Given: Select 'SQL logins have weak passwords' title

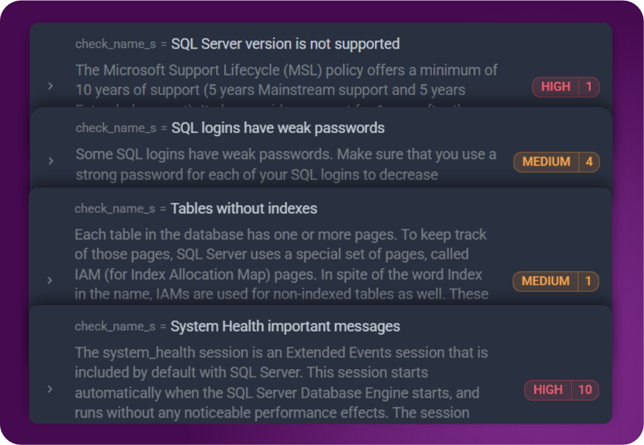Looking at the screenshot, I should 278,128.
